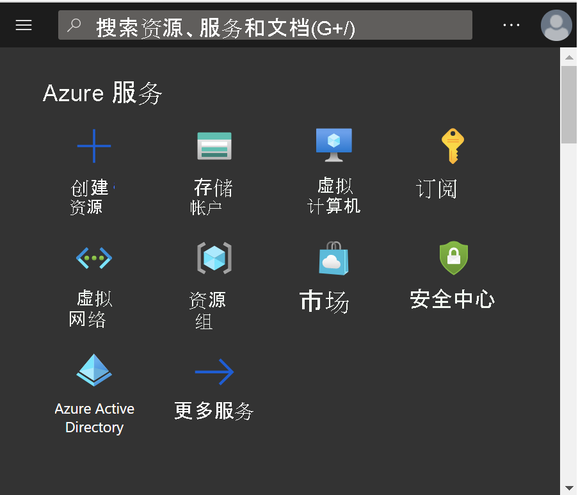Open the user account avatar
The width and height of the screenshot is (578, 495).
(556, 25)
